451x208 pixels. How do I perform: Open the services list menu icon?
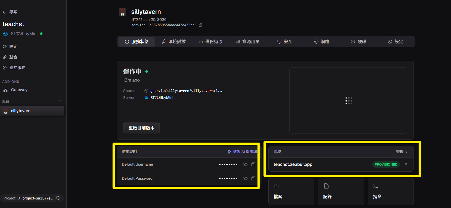[x=59, y=102]
